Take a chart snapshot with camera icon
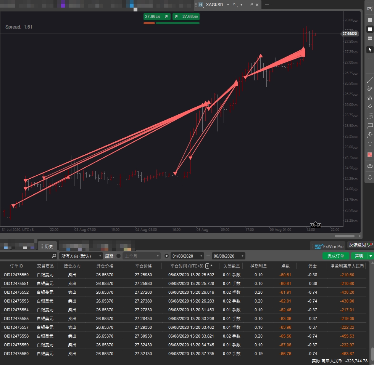The height and width of the screenshot is (365, 374). click(x=370, y=166)
